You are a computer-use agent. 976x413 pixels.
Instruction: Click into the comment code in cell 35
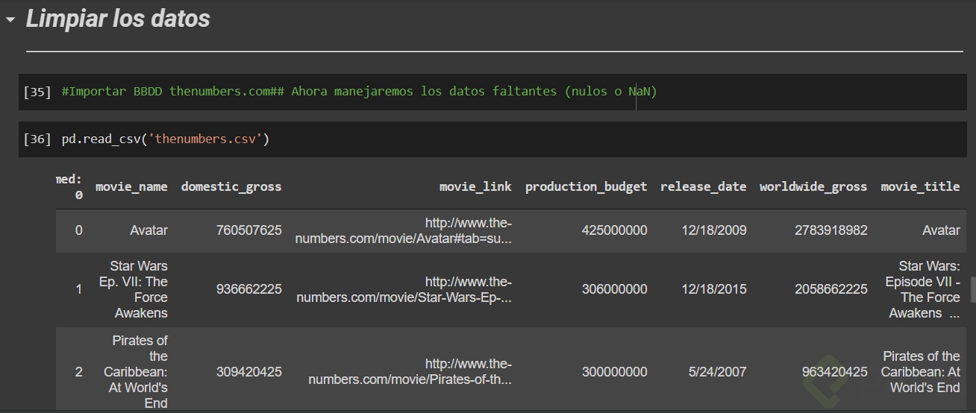tap(359, 92)
